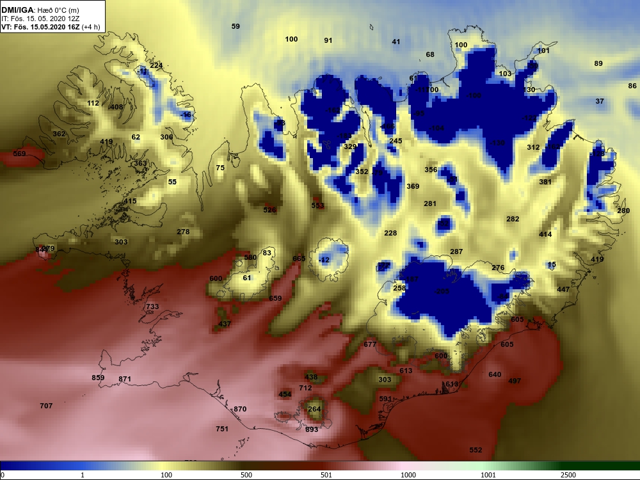Select the map value '454'
The image size is (640, 480).
[x=285, y=394]
